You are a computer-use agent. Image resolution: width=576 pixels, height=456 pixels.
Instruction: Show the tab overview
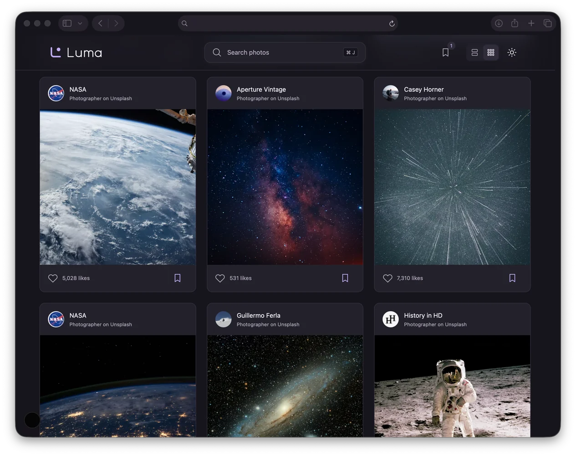(548, 23)
